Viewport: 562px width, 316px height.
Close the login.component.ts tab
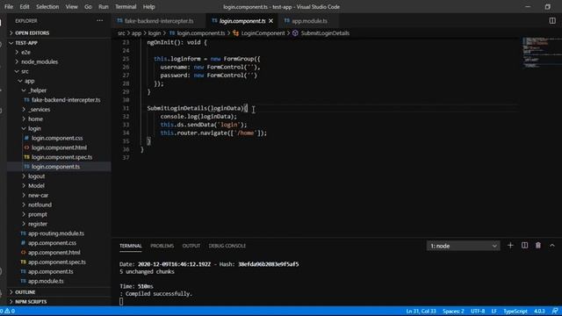click(271, 21)
